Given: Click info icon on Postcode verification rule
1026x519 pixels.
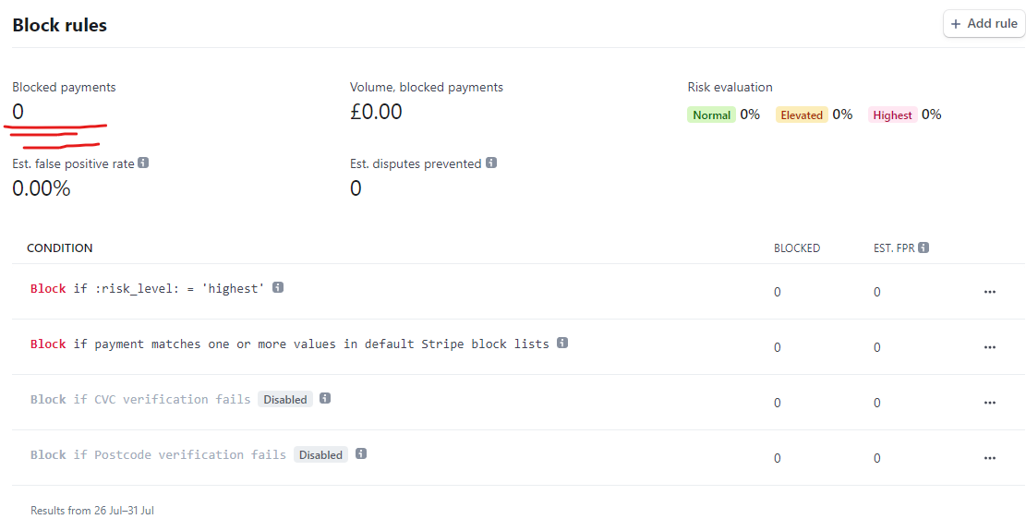Looking at the screenshot, I should pos(360,453).
